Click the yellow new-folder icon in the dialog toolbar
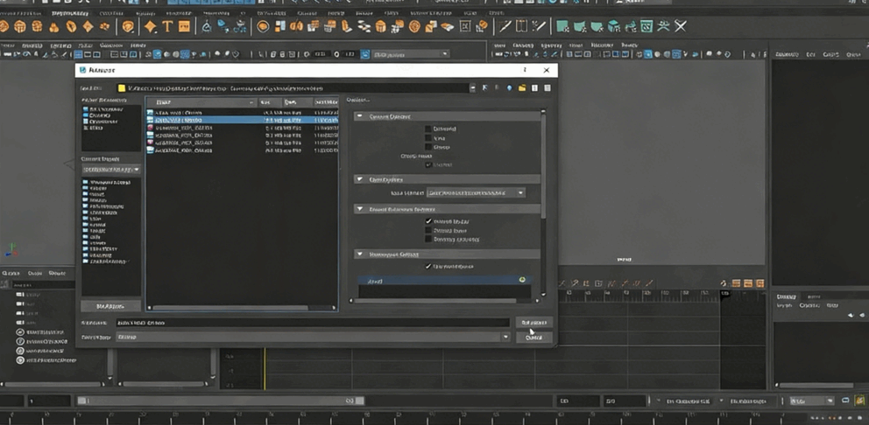Image resolution: width=869 pixels, height=425 pixels. coord(522,88)
